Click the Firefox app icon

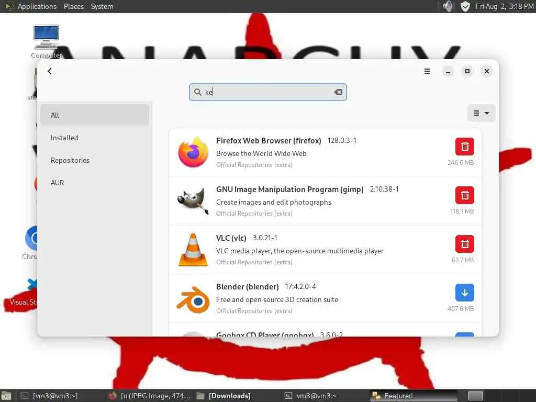[193, 152]
